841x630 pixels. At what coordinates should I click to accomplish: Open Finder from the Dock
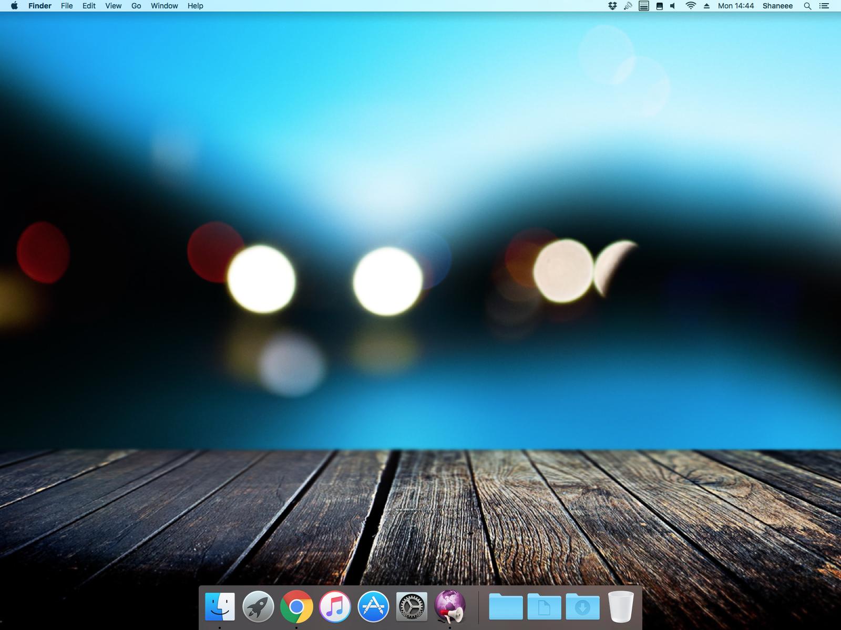(220, 607)
